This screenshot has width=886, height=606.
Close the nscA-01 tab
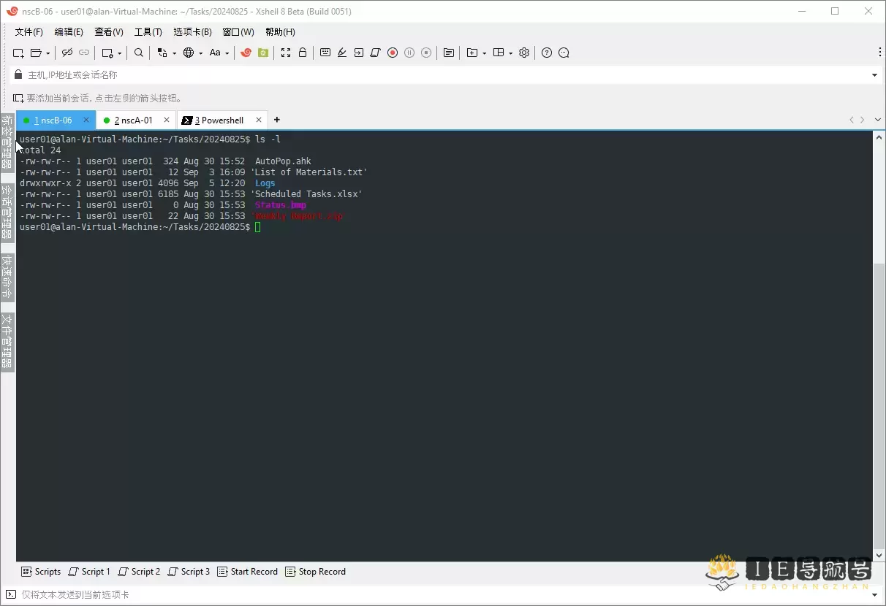167,120
